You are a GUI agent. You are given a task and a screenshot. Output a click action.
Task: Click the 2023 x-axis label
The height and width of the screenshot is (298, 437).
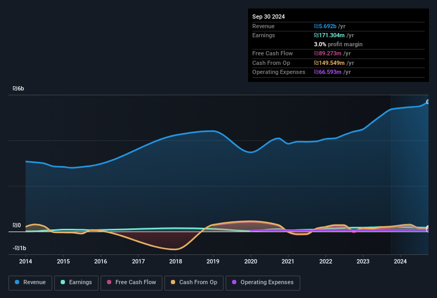pyautogui.click(x=363, y=261)
